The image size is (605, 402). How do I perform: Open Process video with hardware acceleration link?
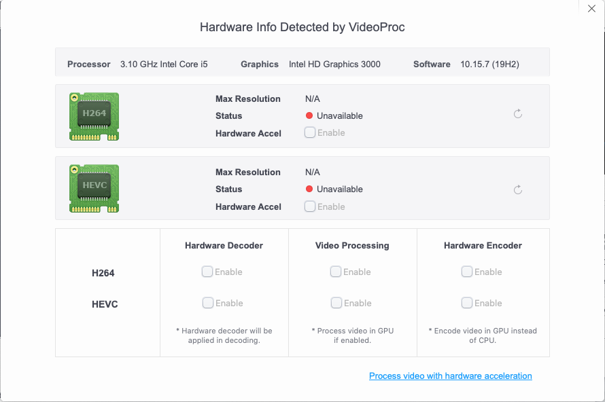pos(450,376)
